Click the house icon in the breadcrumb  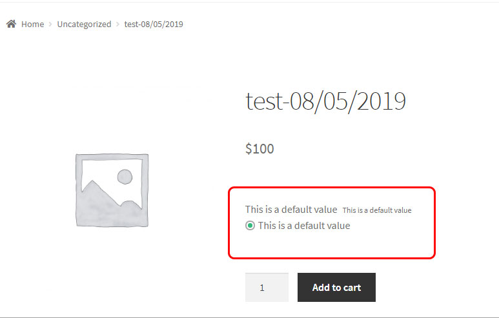click(11, 24)
